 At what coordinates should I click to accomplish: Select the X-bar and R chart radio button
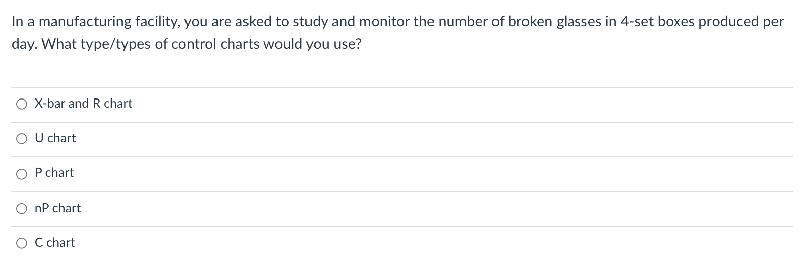click(21, 104)
